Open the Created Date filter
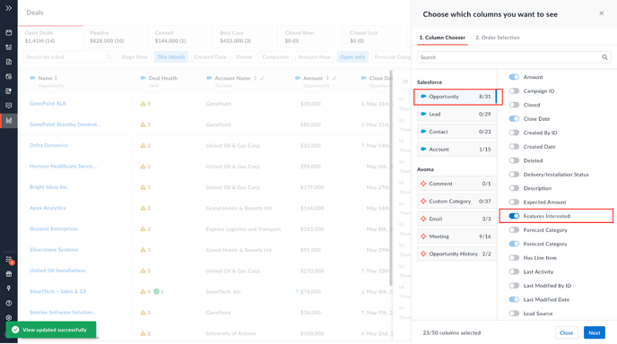 (210, 57)
